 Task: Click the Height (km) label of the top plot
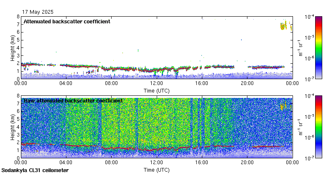click(12, 47)
